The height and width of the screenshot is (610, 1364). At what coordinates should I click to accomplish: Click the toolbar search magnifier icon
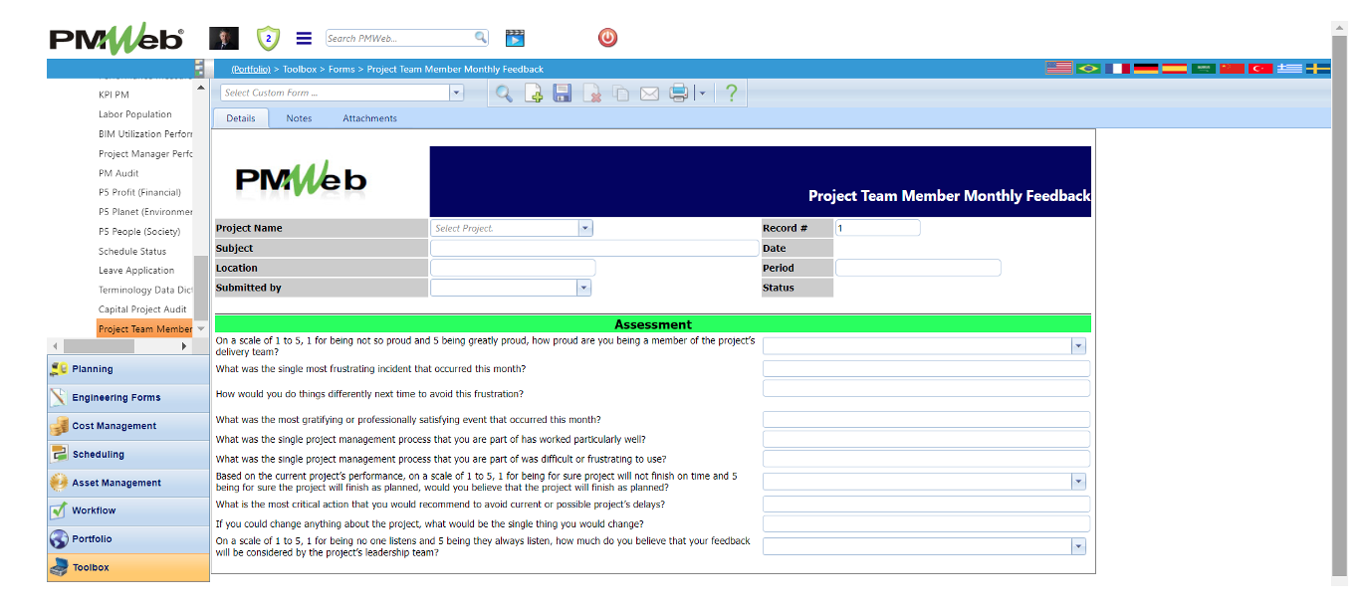coord(504,94)
